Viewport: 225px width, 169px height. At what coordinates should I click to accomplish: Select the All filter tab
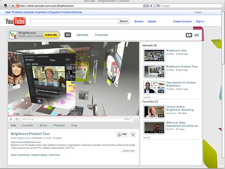point(68,35)
